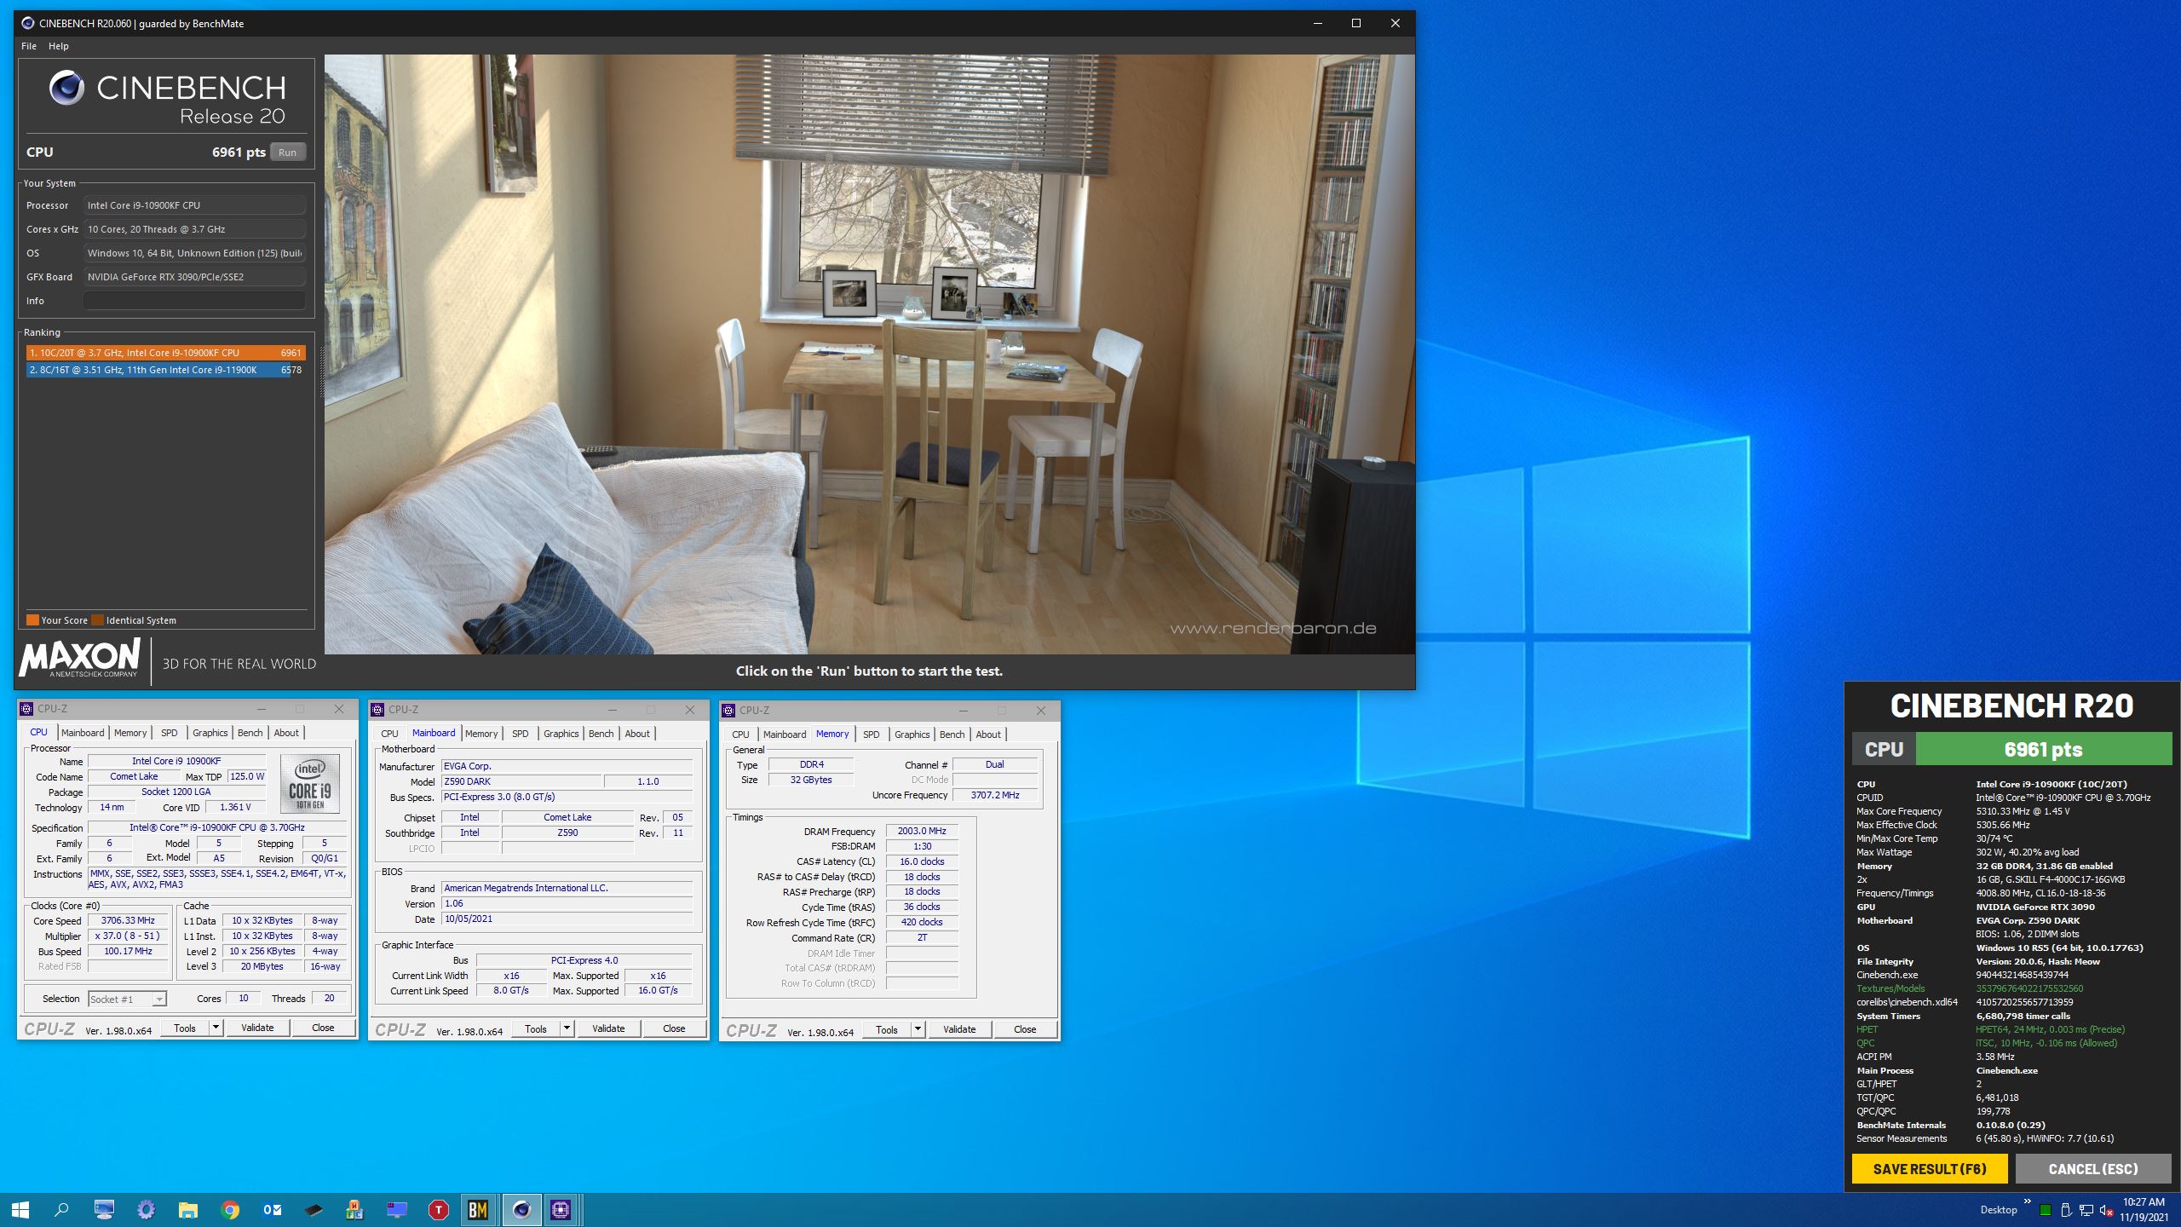Click CANCEL (ESC) in BenchMate panel
The height and width of the screenshot is (1227, 2181).
click(x=2092, y=1169)
